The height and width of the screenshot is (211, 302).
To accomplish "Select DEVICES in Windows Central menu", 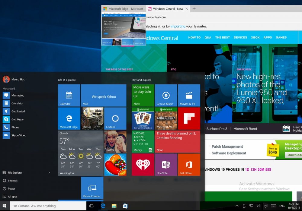I will (x=240, y=37).
